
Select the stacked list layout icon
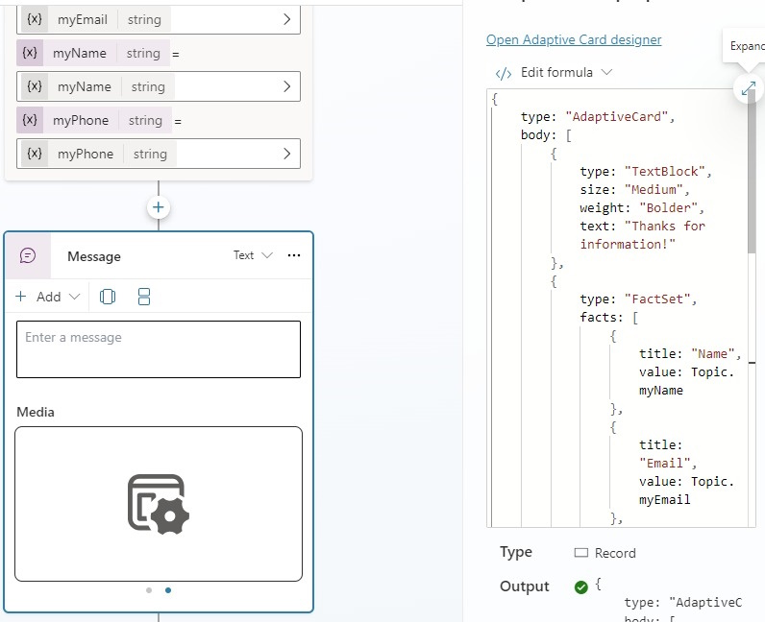(144, 297)
